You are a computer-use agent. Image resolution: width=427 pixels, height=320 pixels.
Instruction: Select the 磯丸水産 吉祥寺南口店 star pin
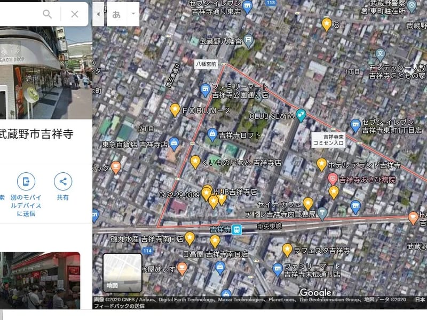coord(189,238)
